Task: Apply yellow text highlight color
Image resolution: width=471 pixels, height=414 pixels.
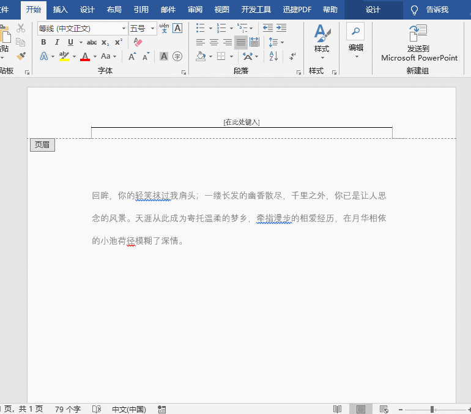Action: pos(64,56)
